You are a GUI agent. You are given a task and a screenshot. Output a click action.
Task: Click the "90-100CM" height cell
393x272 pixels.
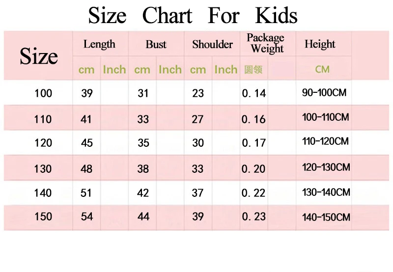click(324, 92)
